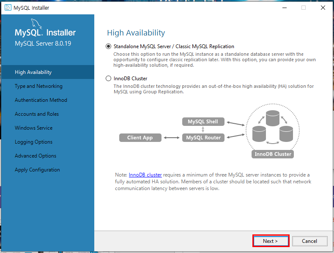334x253 pixels.
Task: Click the MySQL Router diagram box
Action: (203, 138)
